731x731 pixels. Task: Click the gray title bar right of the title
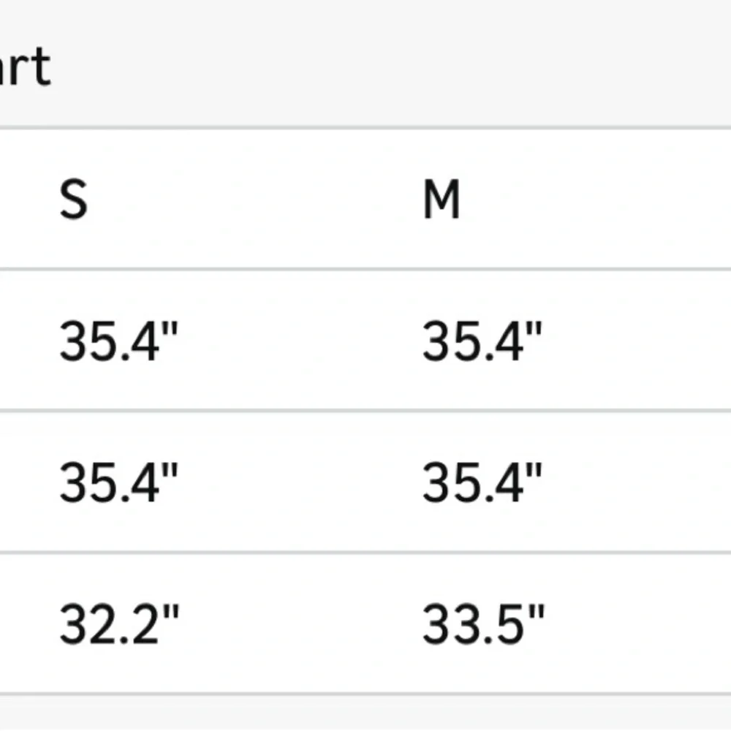pyautogui.click(x=402, y=66)
